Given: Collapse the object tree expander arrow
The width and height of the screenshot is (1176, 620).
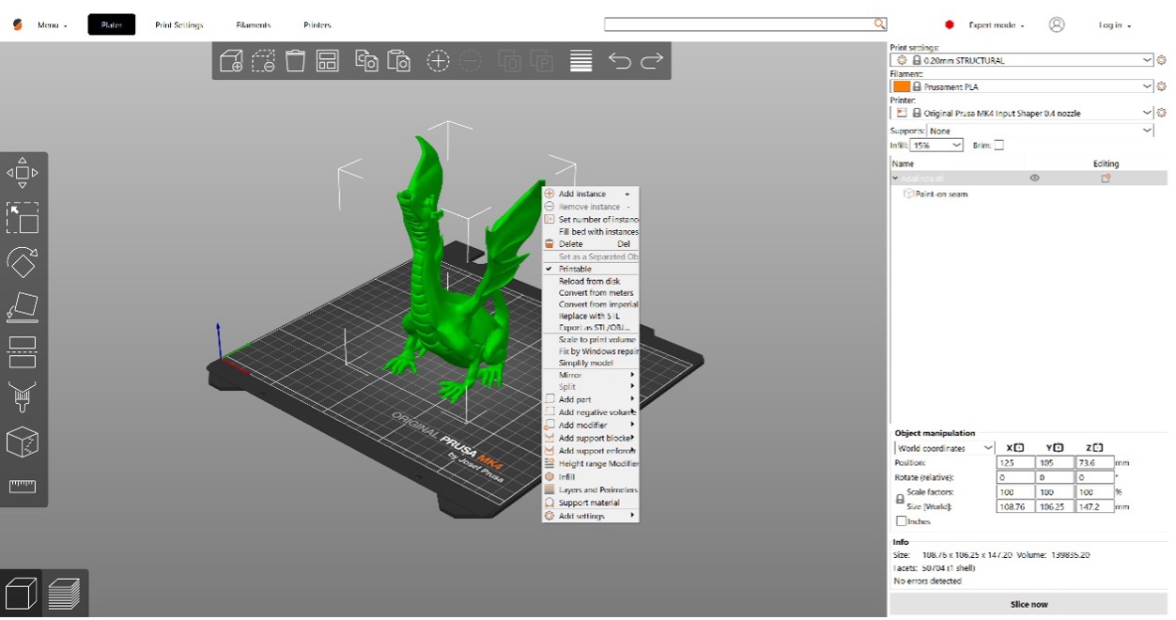Looking at the screenshot, I should click(x=895, y=178).
